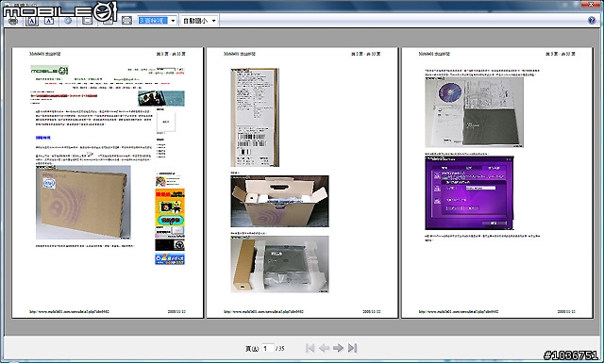604x363 pixels.
Task: Click the cardboard box photo on page one
Action: (x=83, y=203)
